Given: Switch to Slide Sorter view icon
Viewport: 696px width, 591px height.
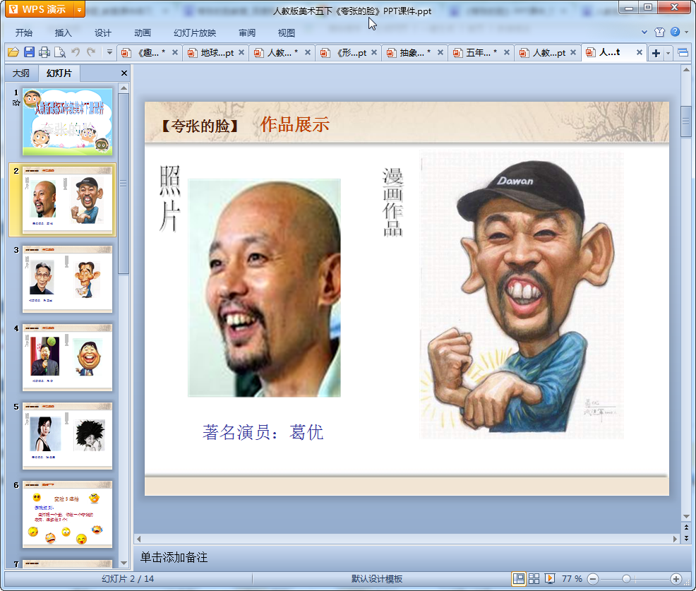Looking at the screenshot, I should pos(534,578).
